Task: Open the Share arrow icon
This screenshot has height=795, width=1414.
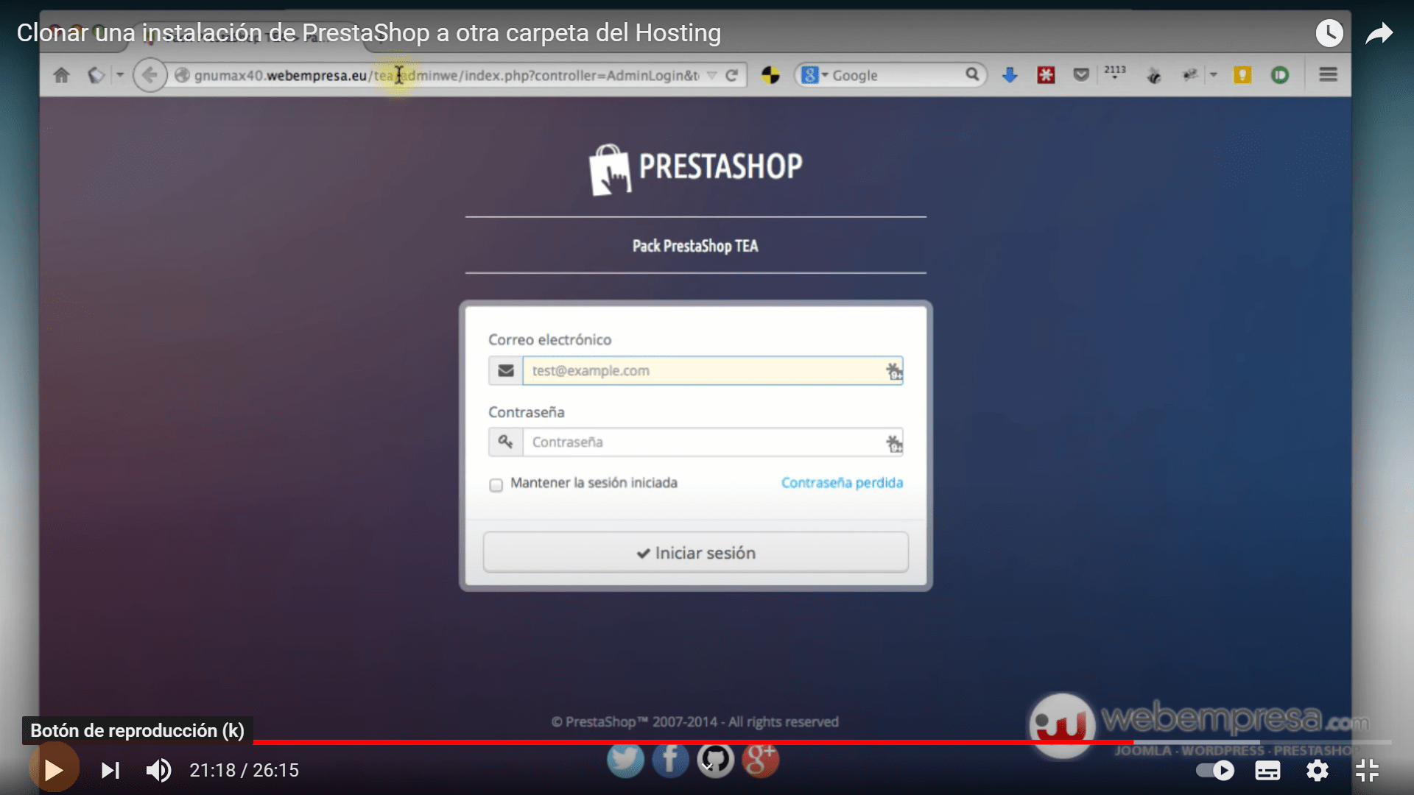Action: (1379, 33)
